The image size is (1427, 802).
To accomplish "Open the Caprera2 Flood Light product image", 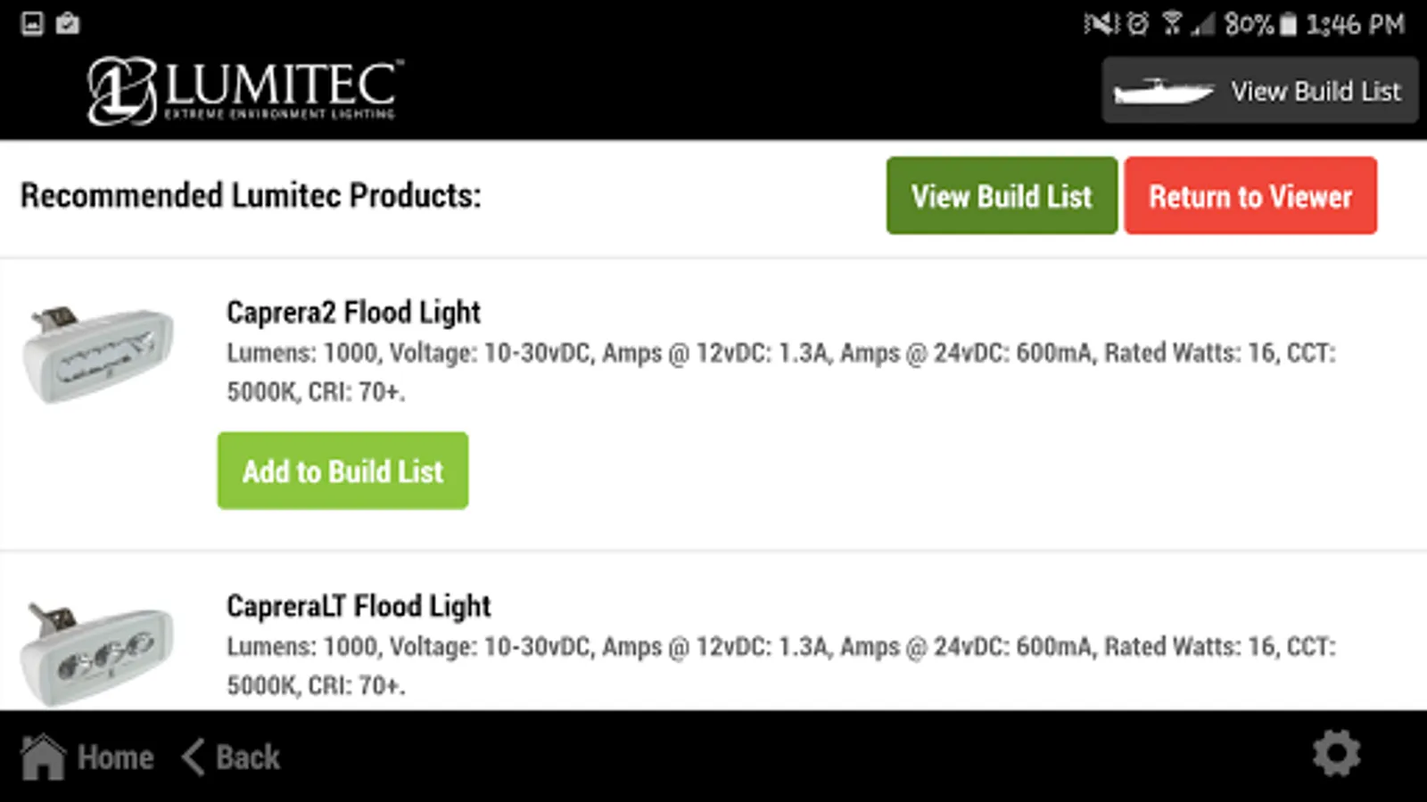I will click(x=98, y=355).
